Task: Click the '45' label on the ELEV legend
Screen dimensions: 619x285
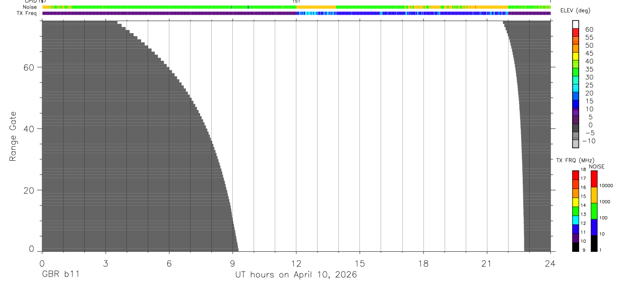Action: tap(589, 53)
